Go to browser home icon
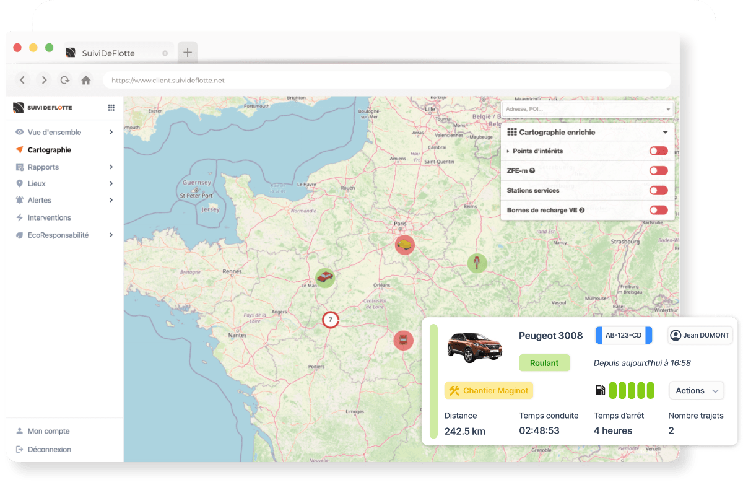The image size is (743, 485). [86, 80]
